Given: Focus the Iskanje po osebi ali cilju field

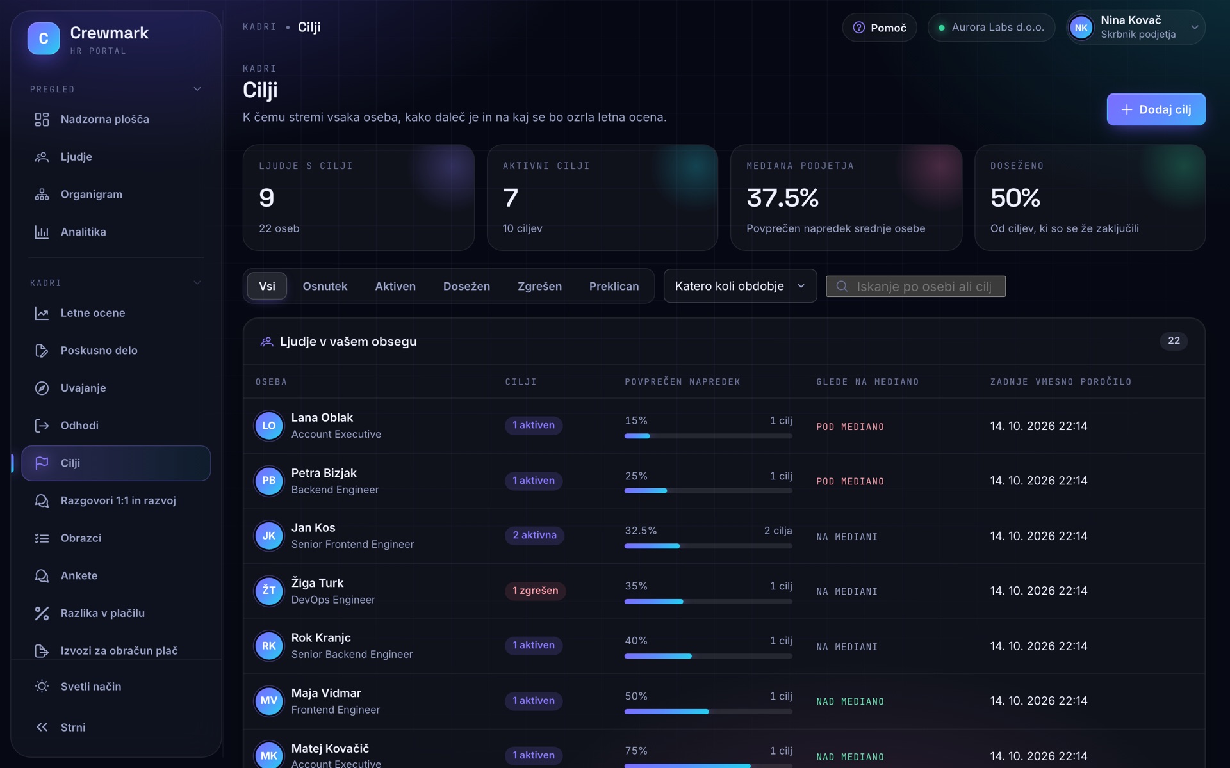Looking at the screenshot, I should click(915, 286).
